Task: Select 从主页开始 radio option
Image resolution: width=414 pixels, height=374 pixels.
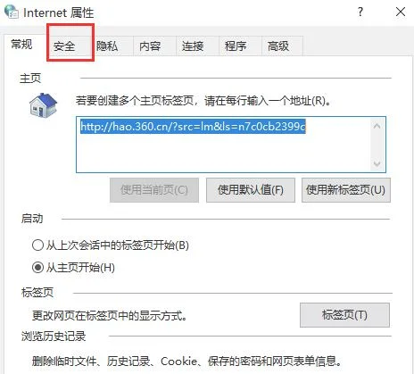Action: coord(37,267)
